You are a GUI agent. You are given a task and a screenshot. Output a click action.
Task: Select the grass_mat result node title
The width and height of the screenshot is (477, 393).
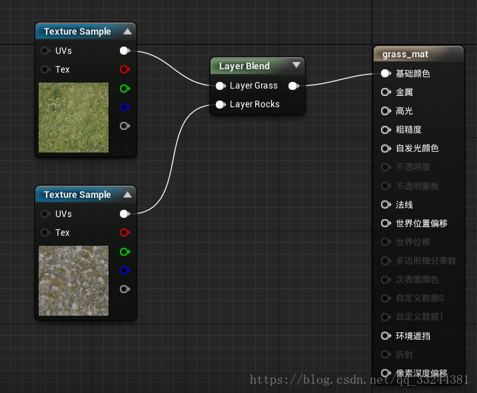click(405, 54)
